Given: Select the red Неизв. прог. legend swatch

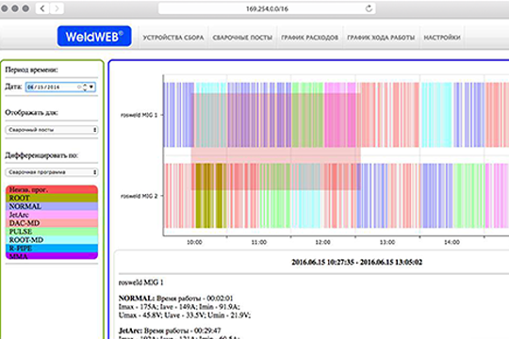Looking at the screenshot, I should coord(52,189).
